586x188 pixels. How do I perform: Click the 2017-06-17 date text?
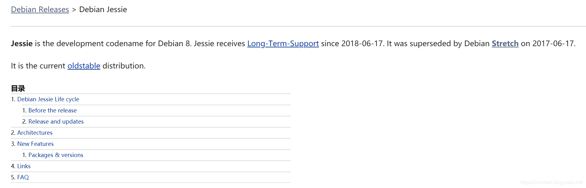pyautogui.click(x=553, y=44)
